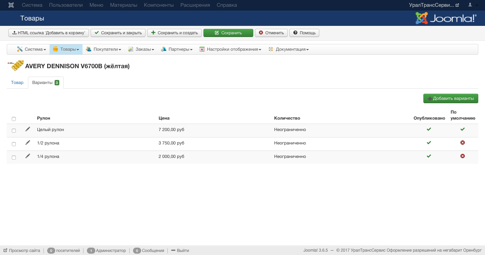Click the Опубликовано column header
The width and height of the screenshot is (485, 255).
pos(429,118)
